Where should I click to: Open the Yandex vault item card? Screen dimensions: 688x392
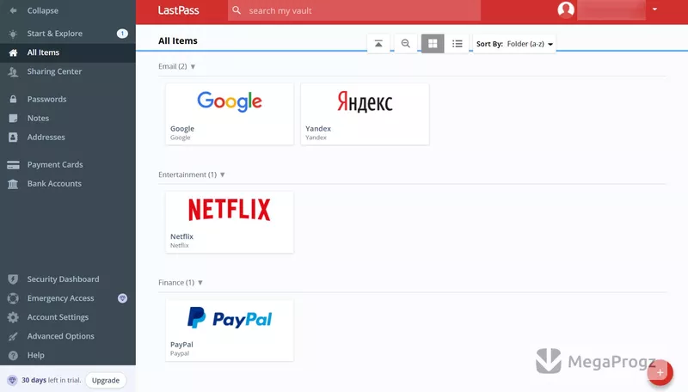click(x=365, y=114)
